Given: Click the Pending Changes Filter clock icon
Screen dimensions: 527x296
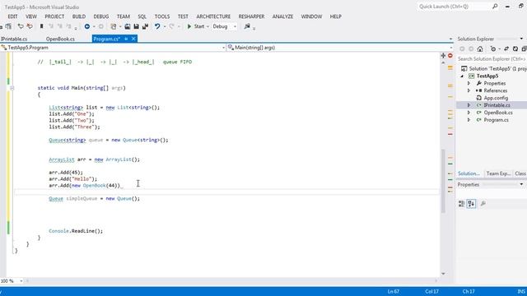Looking at the screenshot, I should 493,49.
